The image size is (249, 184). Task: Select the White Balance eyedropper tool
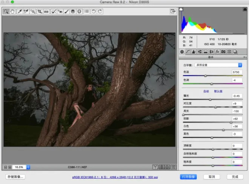(x=20, y=11)
